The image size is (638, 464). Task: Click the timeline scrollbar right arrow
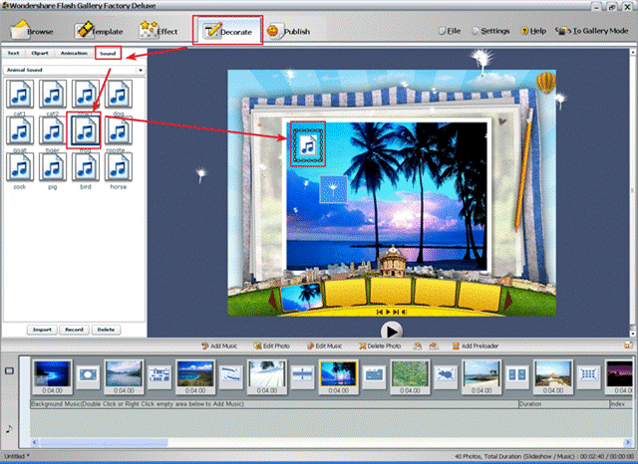coord(628,442)
